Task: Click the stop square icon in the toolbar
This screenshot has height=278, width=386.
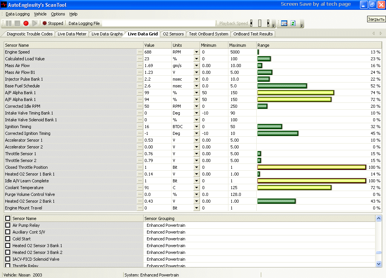Action: (x=17, y=23)
